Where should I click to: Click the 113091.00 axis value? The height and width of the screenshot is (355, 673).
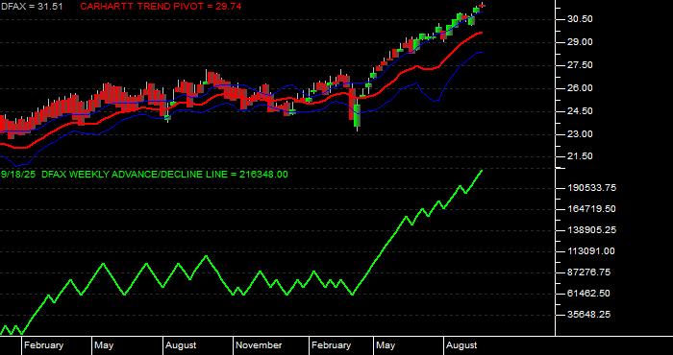[591, 251]
